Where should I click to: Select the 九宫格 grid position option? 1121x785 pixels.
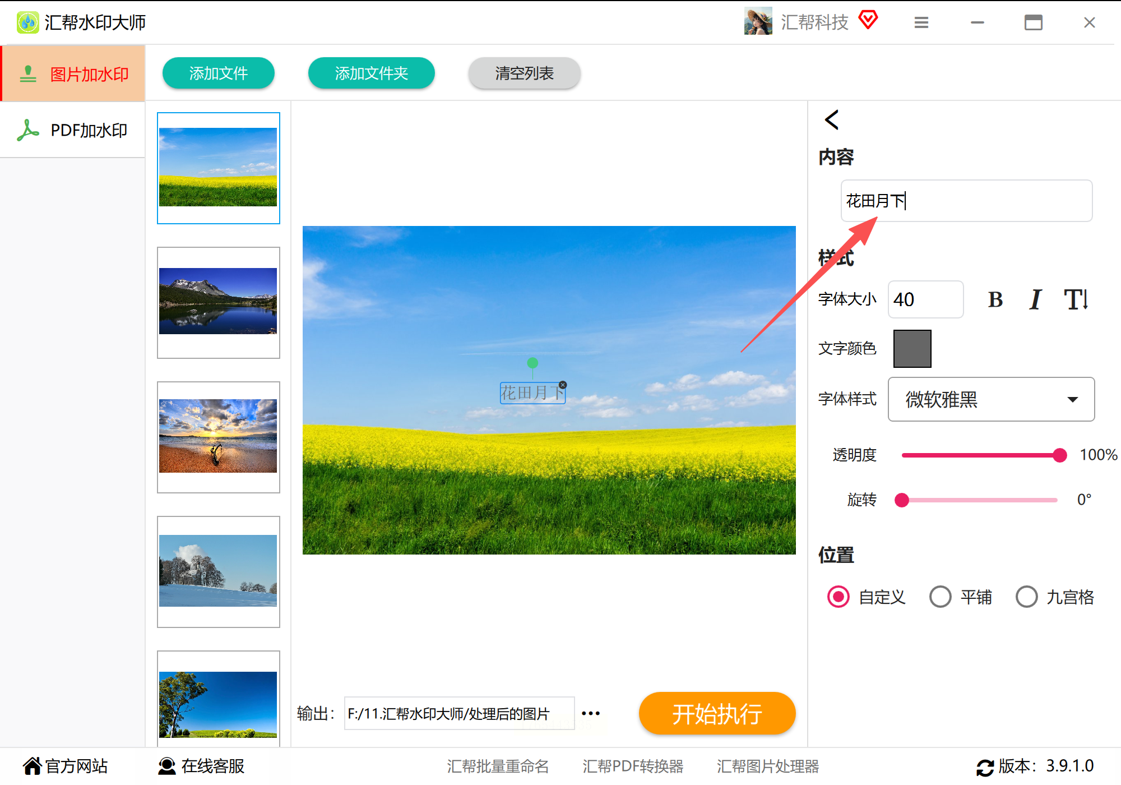click(x=1027, y=597)
